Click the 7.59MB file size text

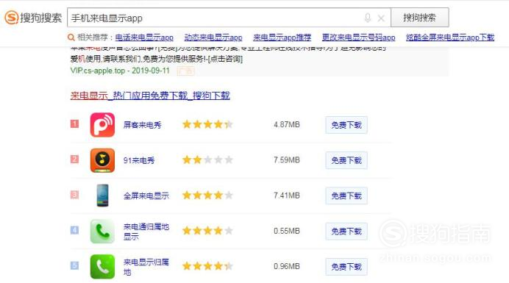[x=287, y=160]
